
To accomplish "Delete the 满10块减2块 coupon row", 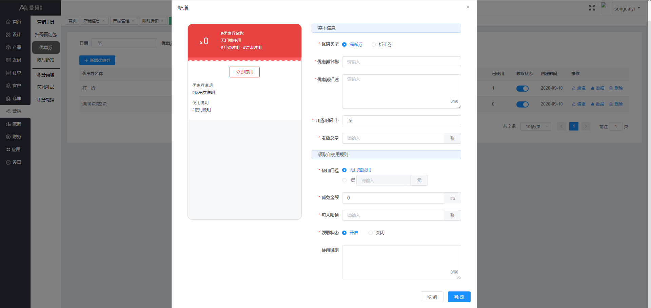I will [x=616, y=104].
